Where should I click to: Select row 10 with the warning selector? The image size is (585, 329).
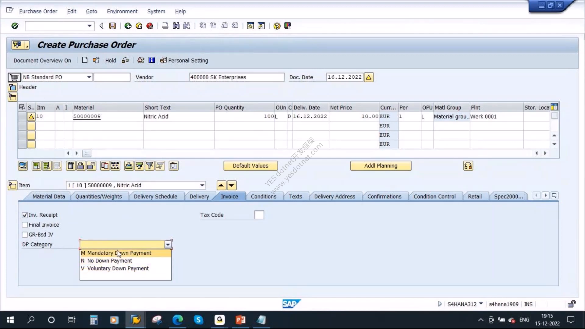click(x=31, y=116)
